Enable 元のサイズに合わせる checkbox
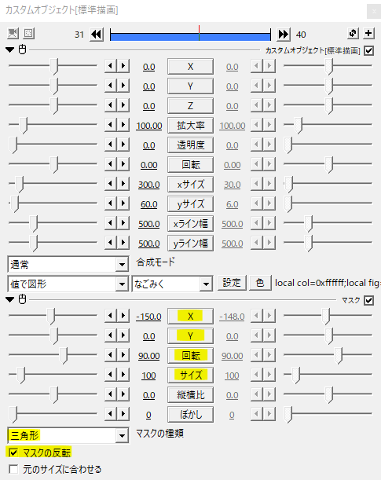 (x=13, y=469)
